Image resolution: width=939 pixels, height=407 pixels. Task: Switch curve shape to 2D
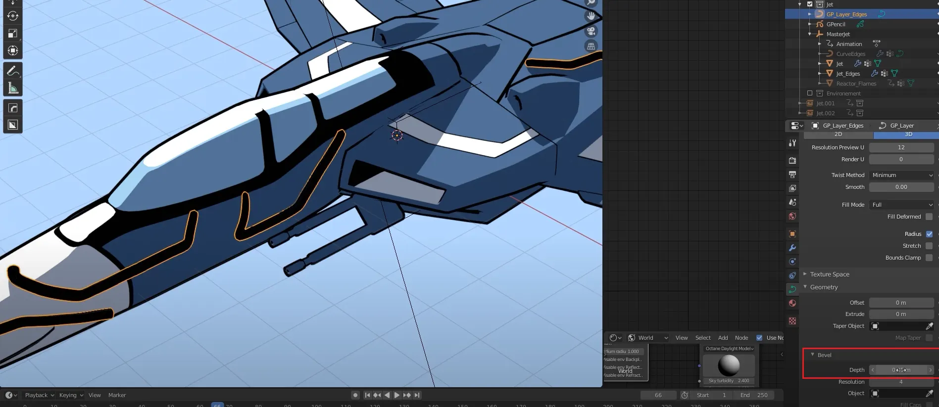(838, 135)
